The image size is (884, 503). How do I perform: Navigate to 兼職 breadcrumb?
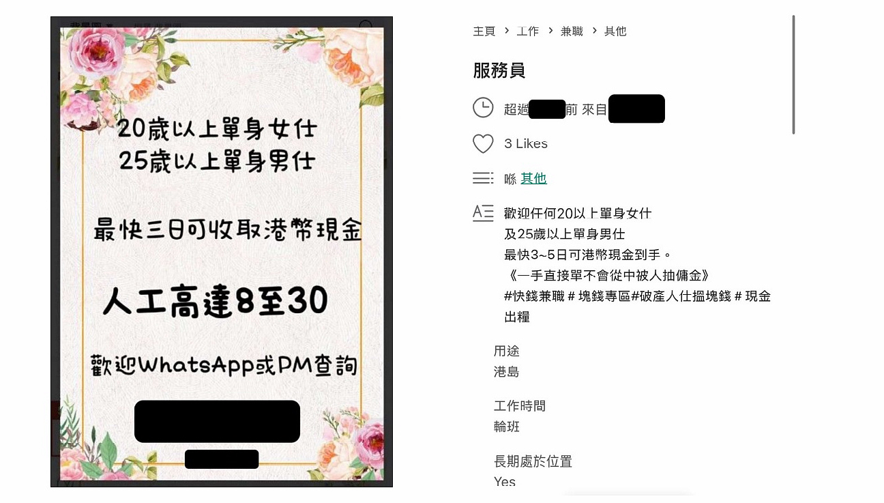point(572,31)
